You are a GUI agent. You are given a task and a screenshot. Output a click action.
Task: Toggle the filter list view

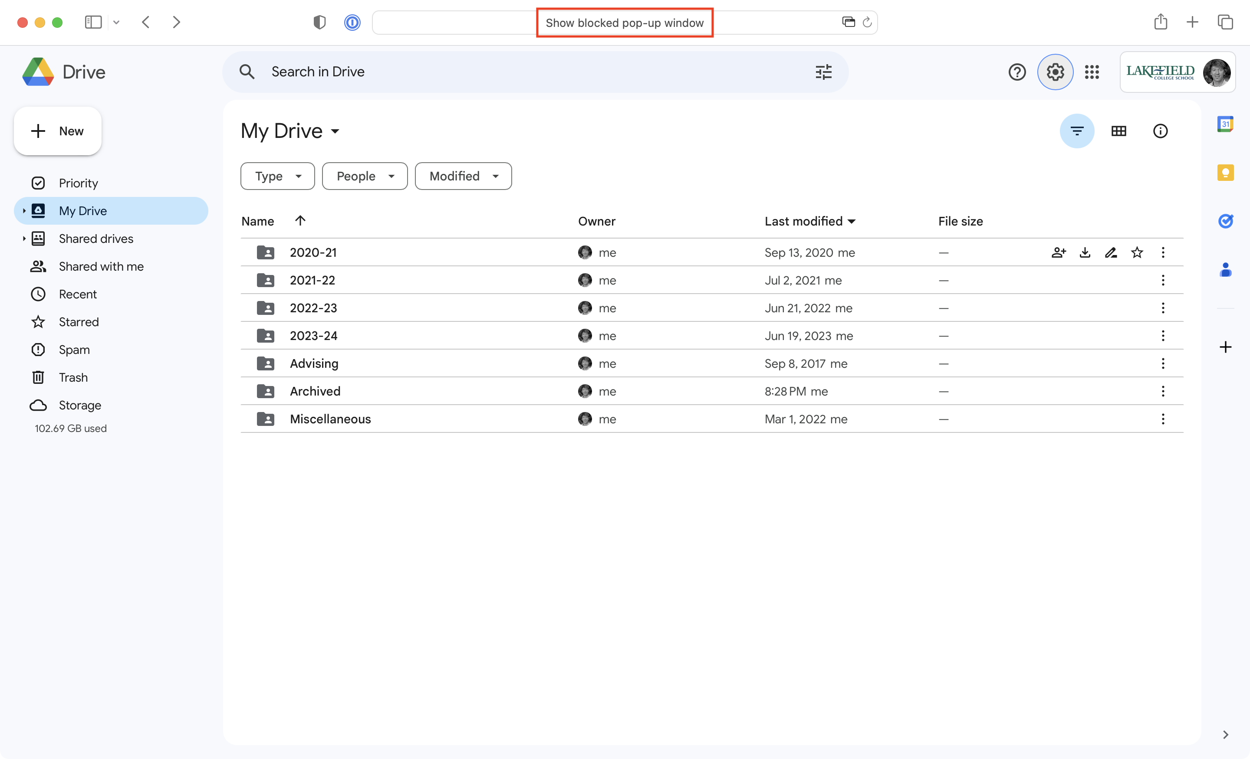[x=1077, y=131]
